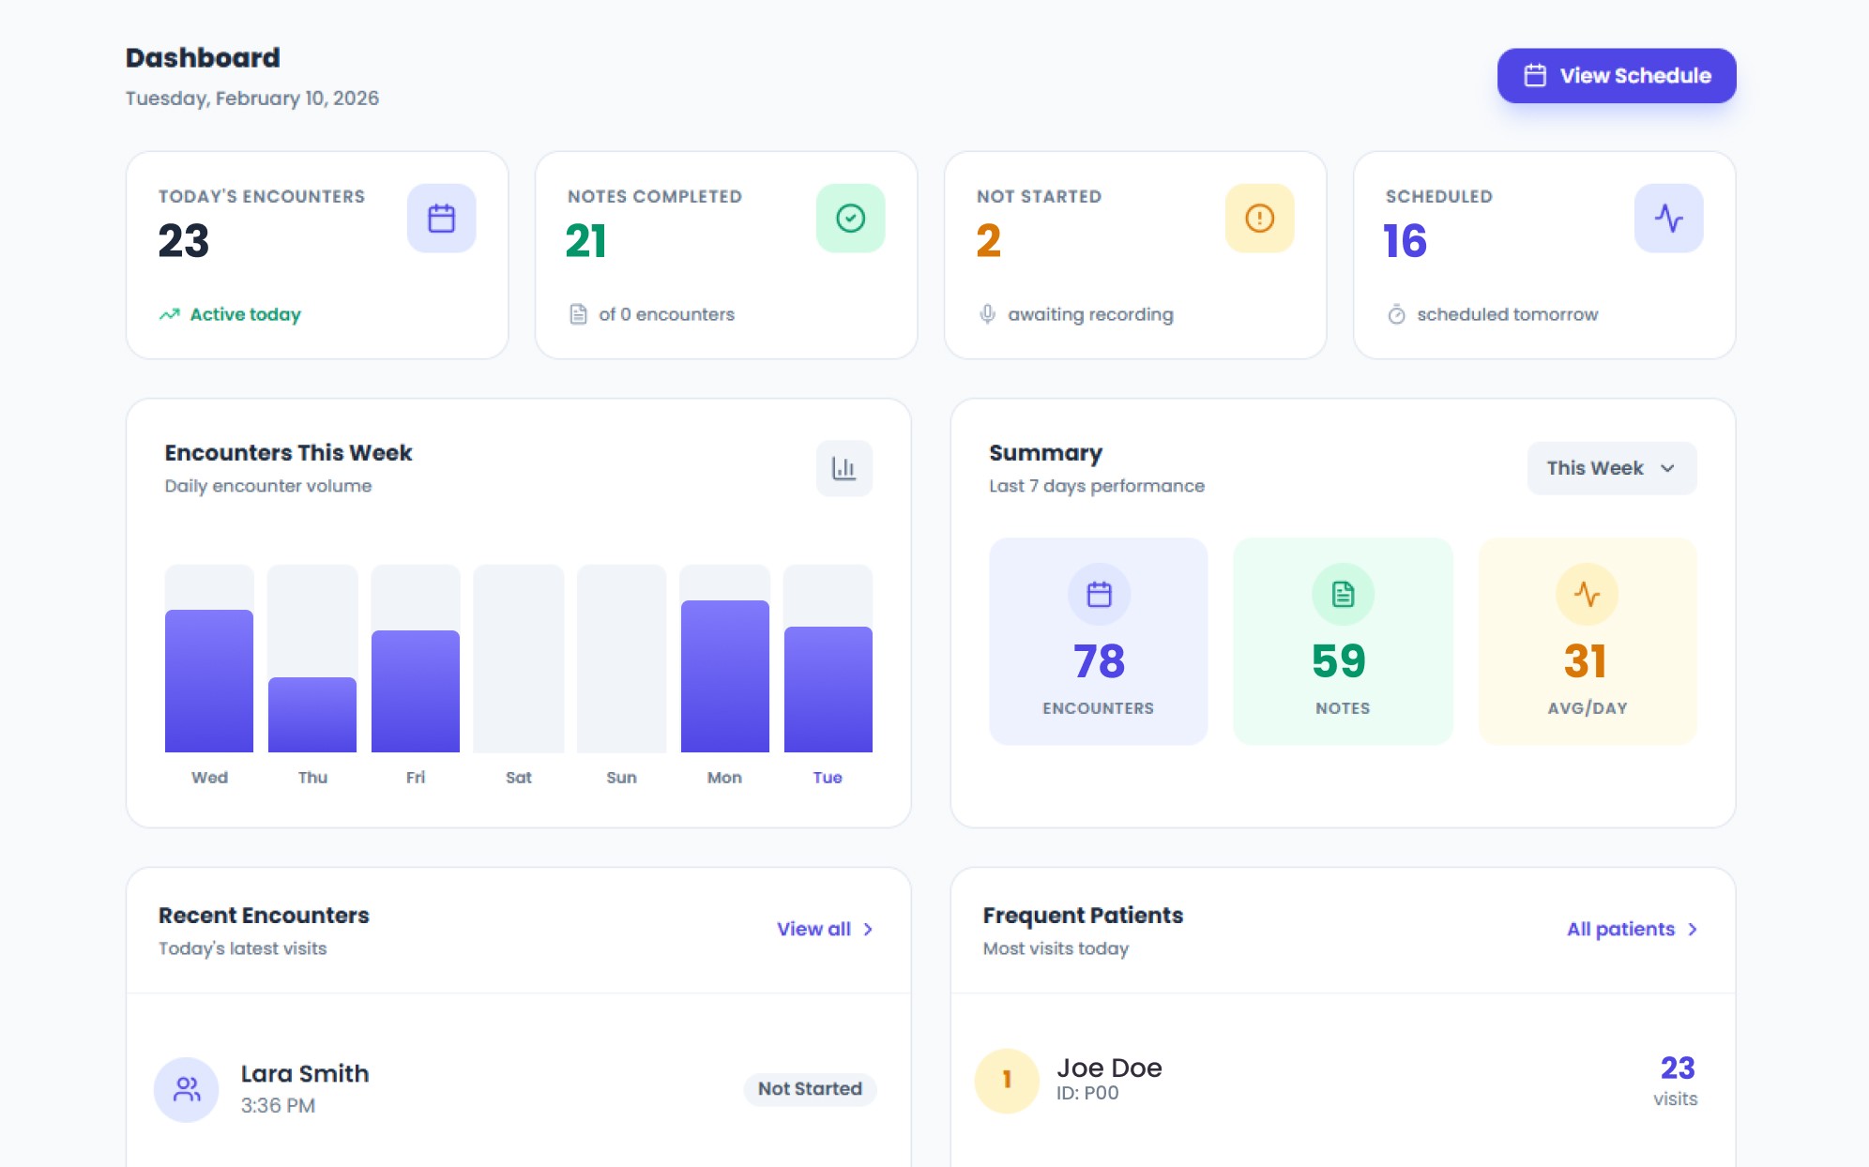Click the 'Tuesday, February 10, 2026' date text

(252, 99)
